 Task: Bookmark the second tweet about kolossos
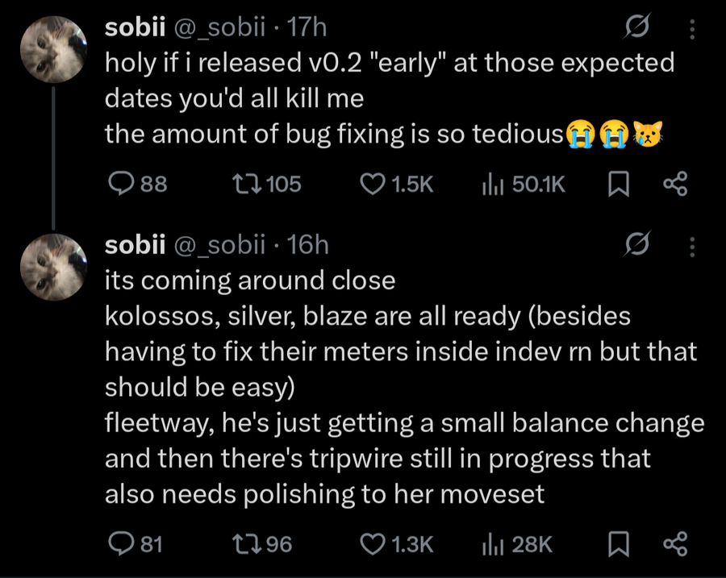click(617, 544)
